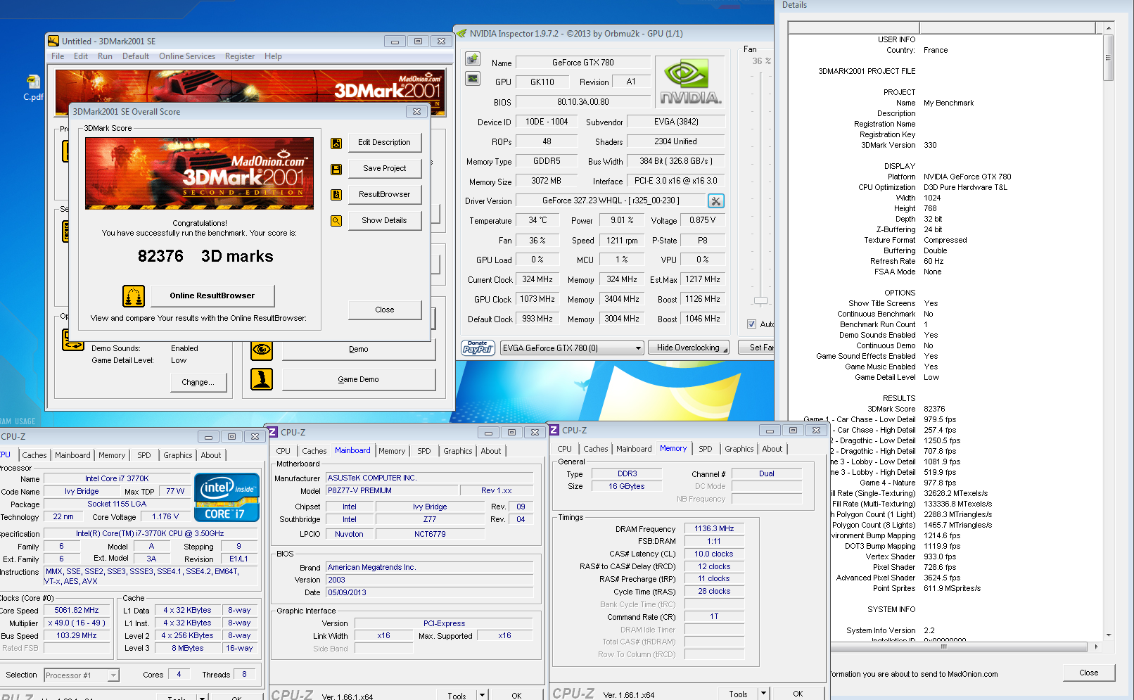Switch to SPD tab in Memory CPU-Z

point(705,449)
